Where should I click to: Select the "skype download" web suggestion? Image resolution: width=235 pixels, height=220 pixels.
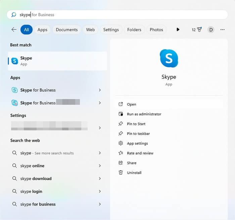(x=36, y=178)
